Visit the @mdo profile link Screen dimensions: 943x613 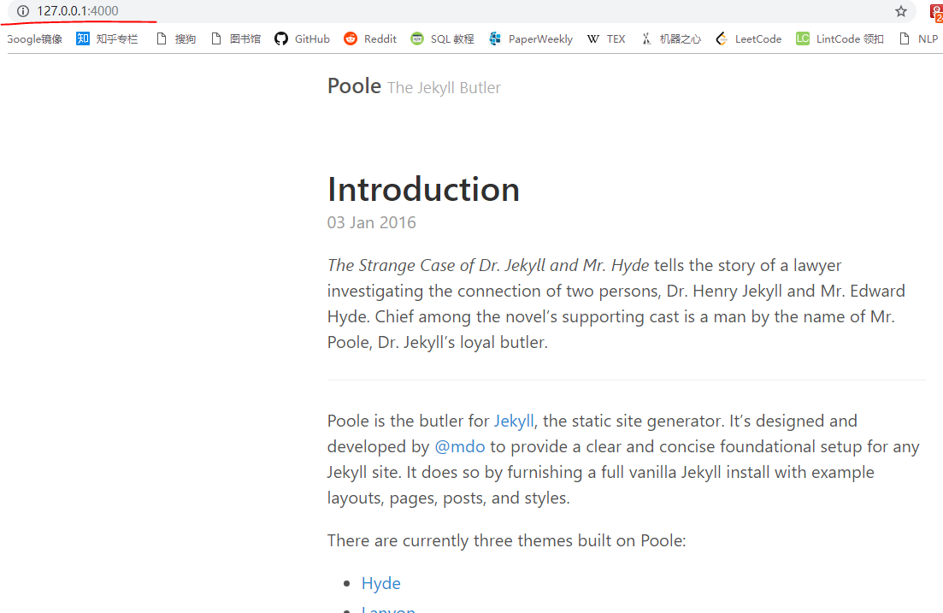459,446
